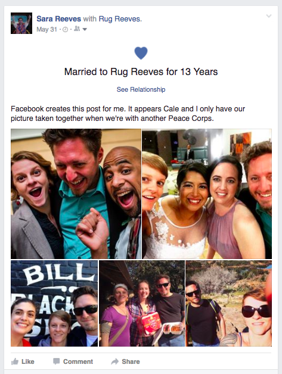This screenshot has width=282, height=374.
Task: Click the thumbs-up Like icon
Action: [x=15, y=361]
